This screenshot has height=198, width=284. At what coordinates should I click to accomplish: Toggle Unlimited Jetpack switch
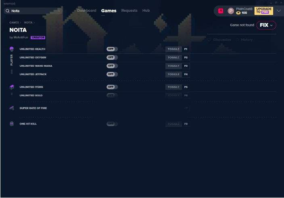point(112,74)
